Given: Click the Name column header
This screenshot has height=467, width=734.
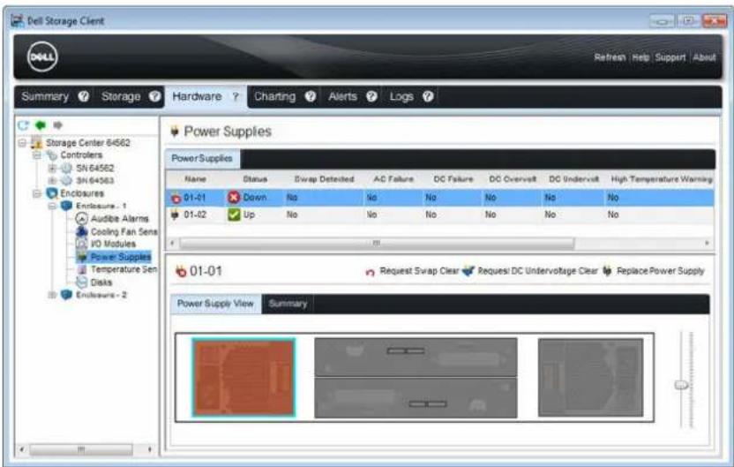Looking at the screenshot, I should [195, 179].
